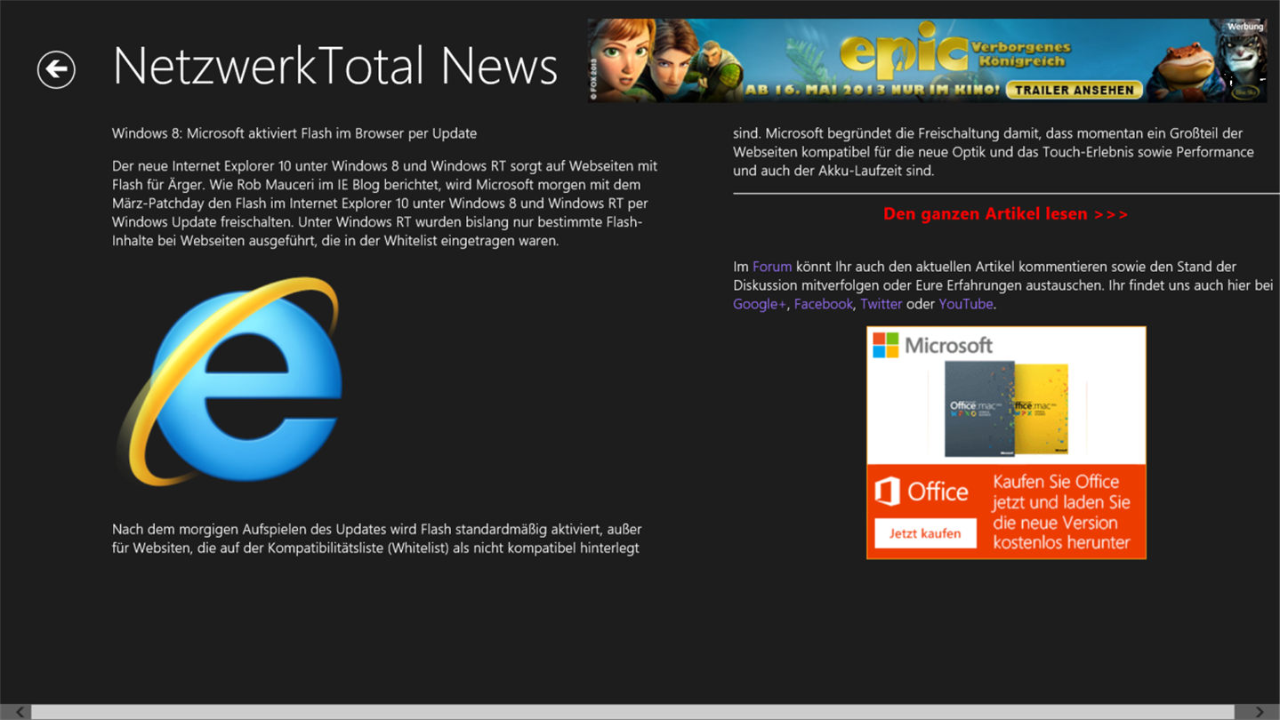The height and width of the screenshot is (720, 1280).
Task: Click 'Trailer ansehen' in the epic banner
Action: 1075,90
